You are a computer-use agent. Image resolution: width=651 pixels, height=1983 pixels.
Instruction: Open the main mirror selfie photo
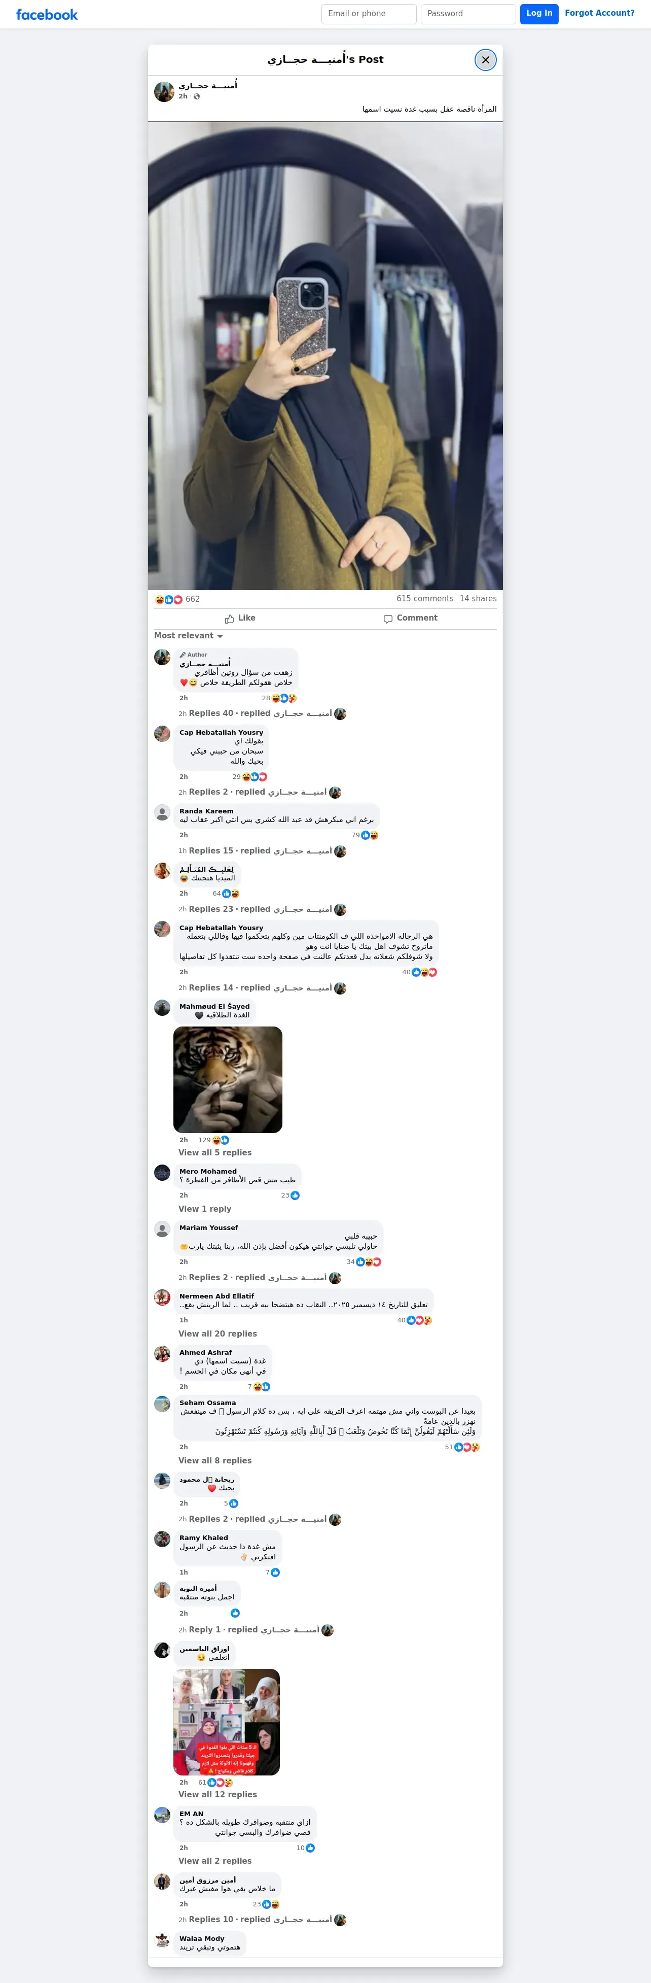pos(325,356)
